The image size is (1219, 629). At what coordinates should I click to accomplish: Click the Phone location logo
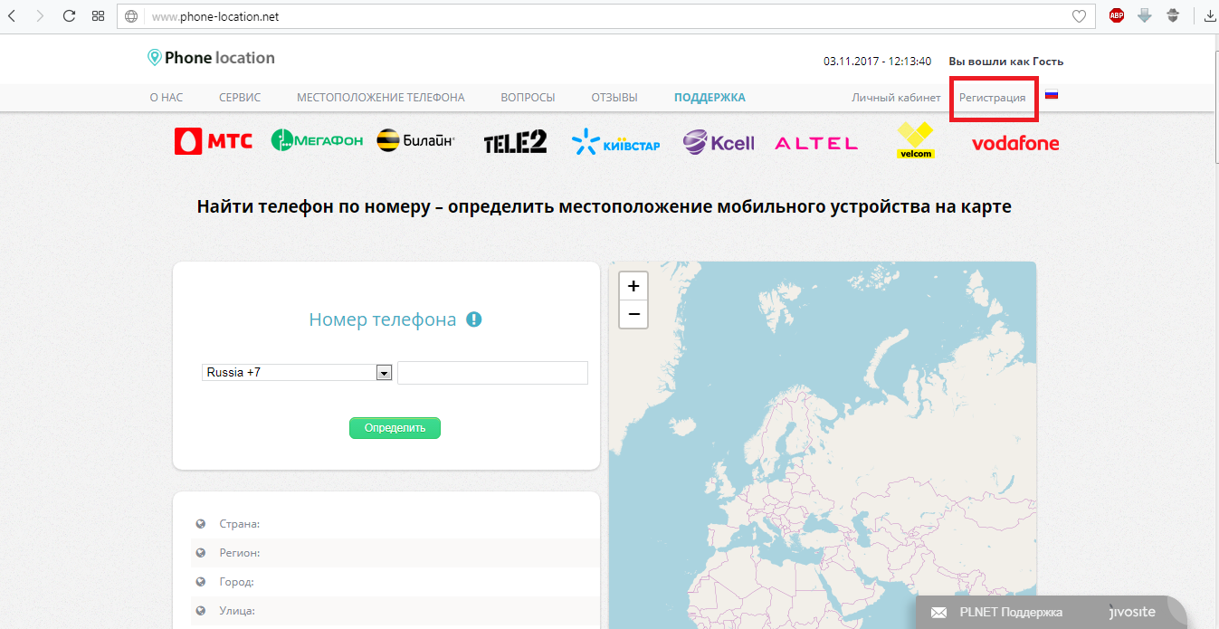pyautogui.click(x=211, y=58)
